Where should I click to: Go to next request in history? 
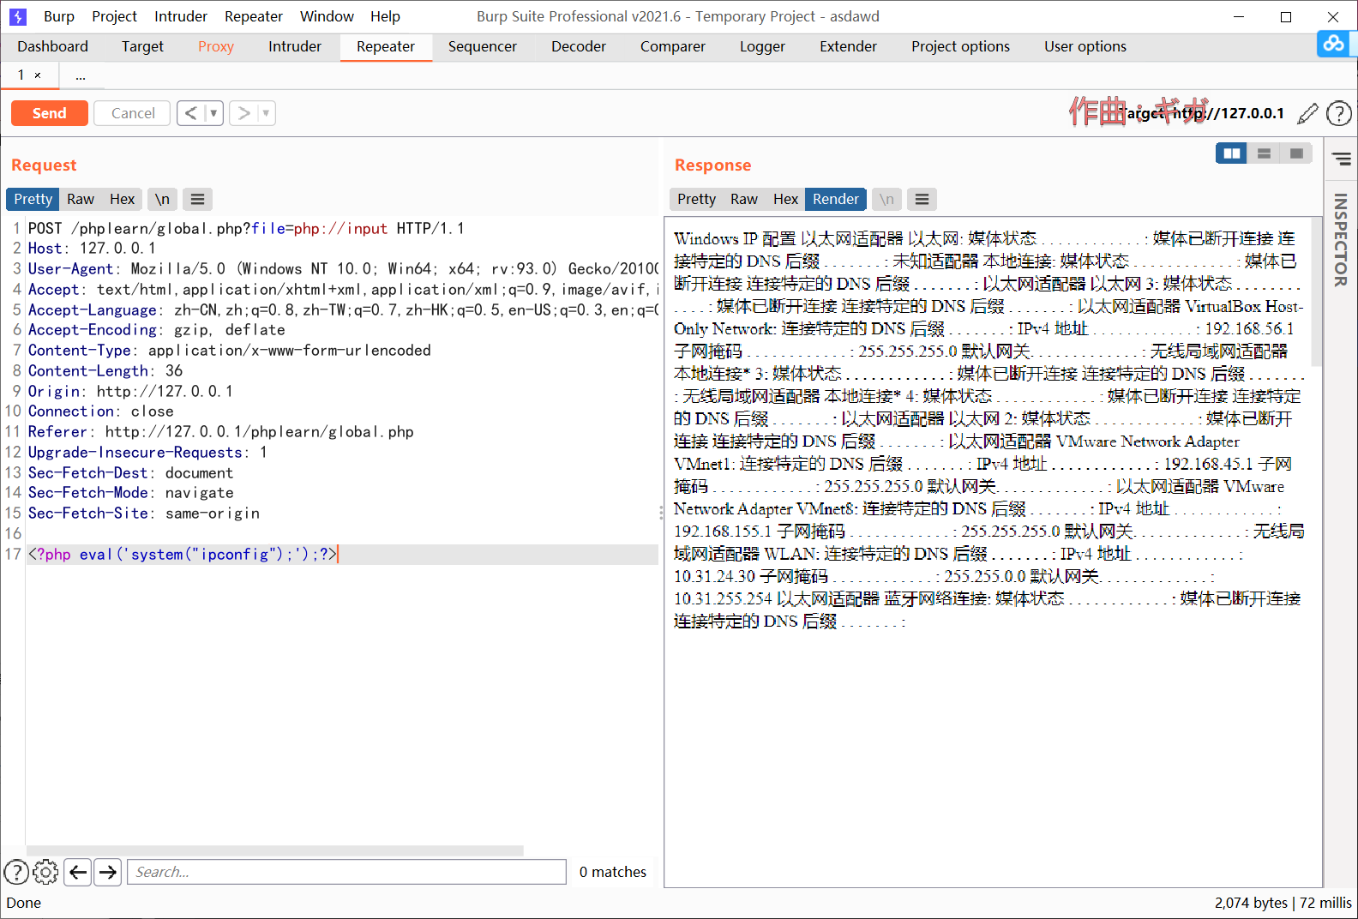click(x=243, y=113)
